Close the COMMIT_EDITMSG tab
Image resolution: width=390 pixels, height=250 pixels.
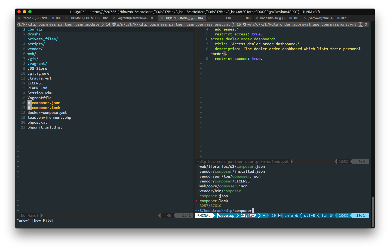[x=66, y=18]
